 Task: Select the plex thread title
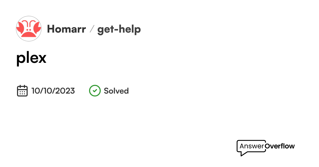pyautogui.click(x=31, y=58)
